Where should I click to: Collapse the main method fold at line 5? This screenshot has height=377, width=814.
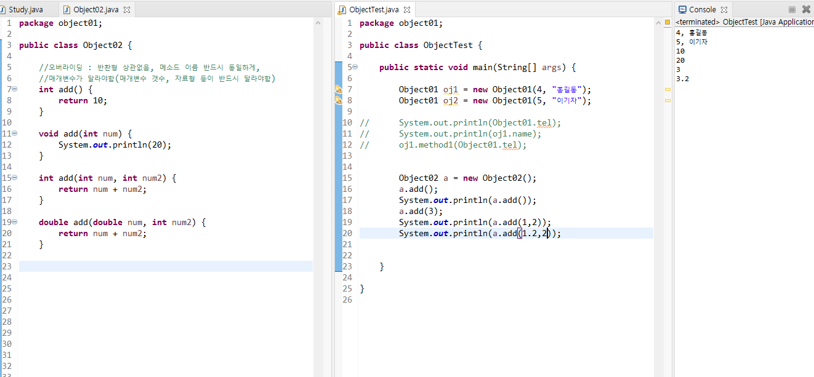click(355, 67)
